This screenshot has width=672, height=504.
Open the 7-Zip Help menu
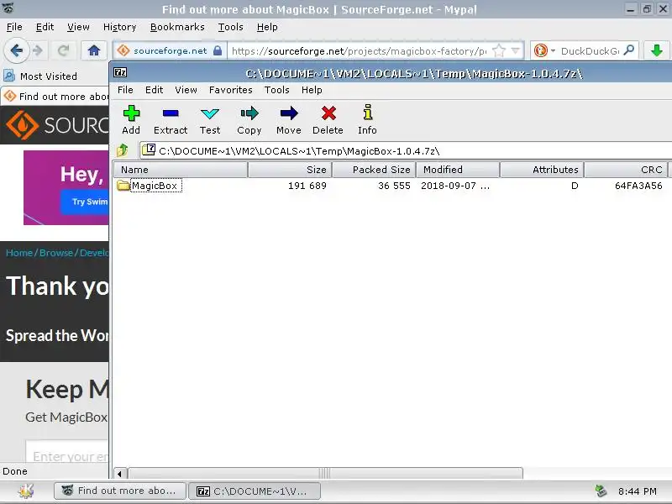coord(312,90)
